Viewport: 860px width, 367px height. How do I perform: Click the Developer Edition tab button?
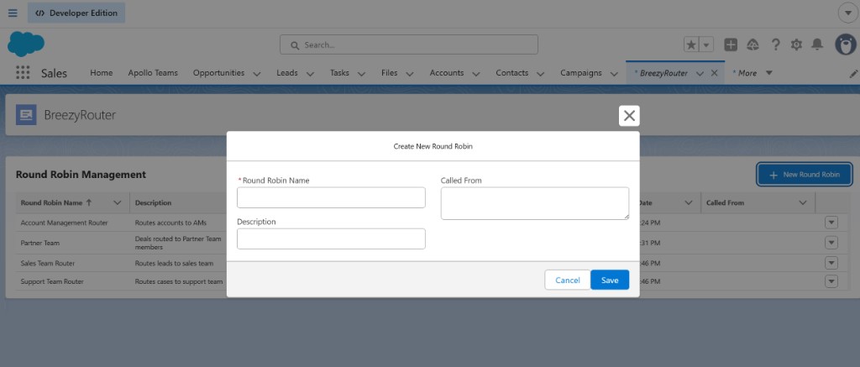[x=76, y=13]
